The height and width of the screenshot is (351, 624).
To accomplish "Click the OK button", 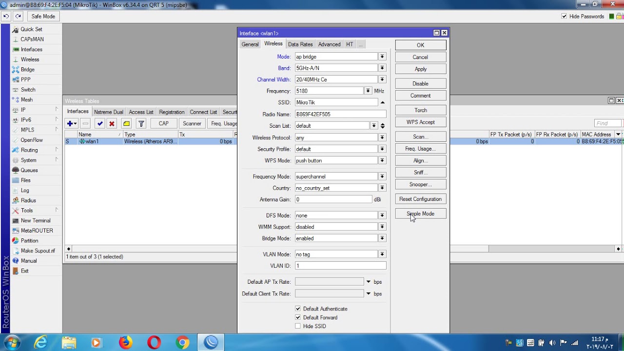I will [421, 45].
